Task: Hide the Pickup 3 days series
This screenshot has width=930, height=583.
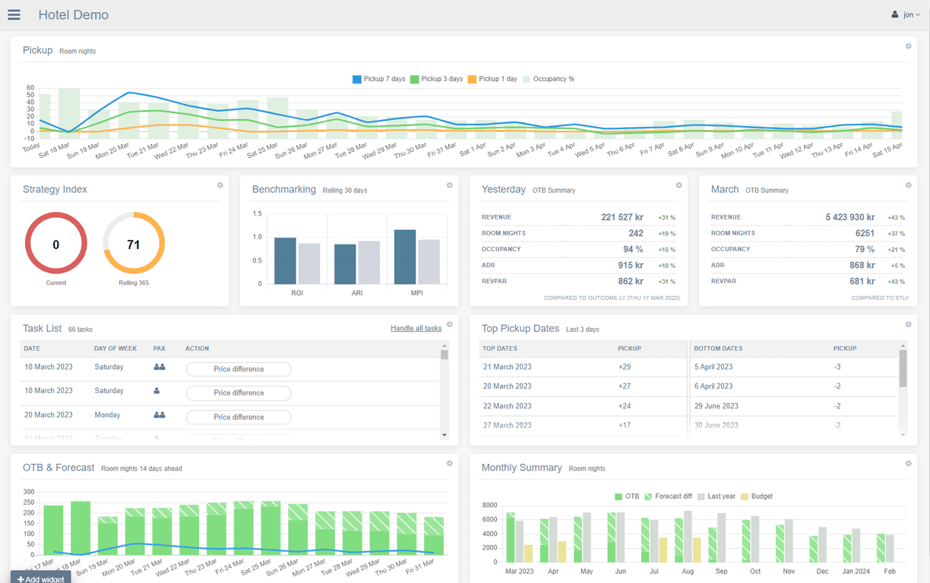Action: (436, 79)
